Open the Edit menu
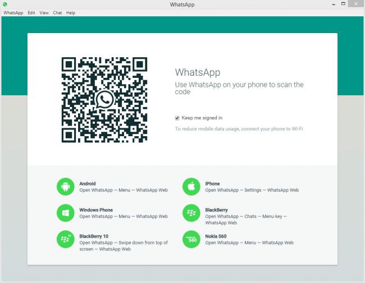The width and height of the screenshot is (365, 283). [x=31, y=13]
